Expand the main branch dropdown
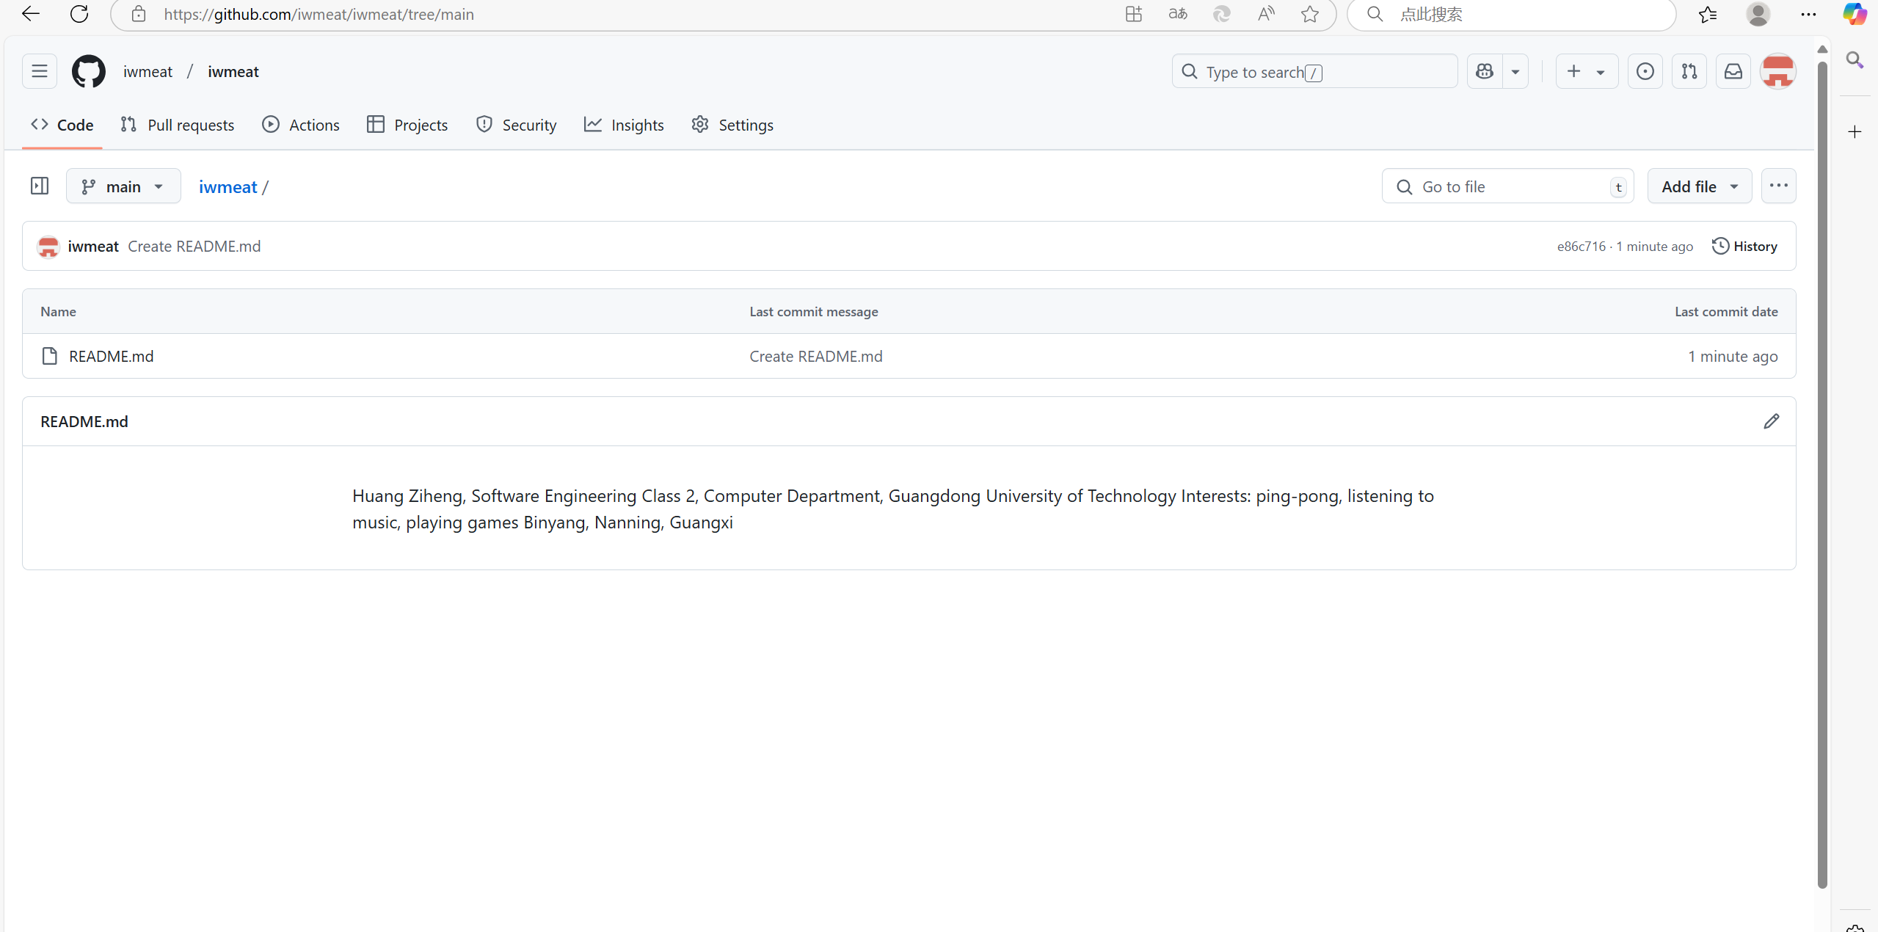 (123, 186)
